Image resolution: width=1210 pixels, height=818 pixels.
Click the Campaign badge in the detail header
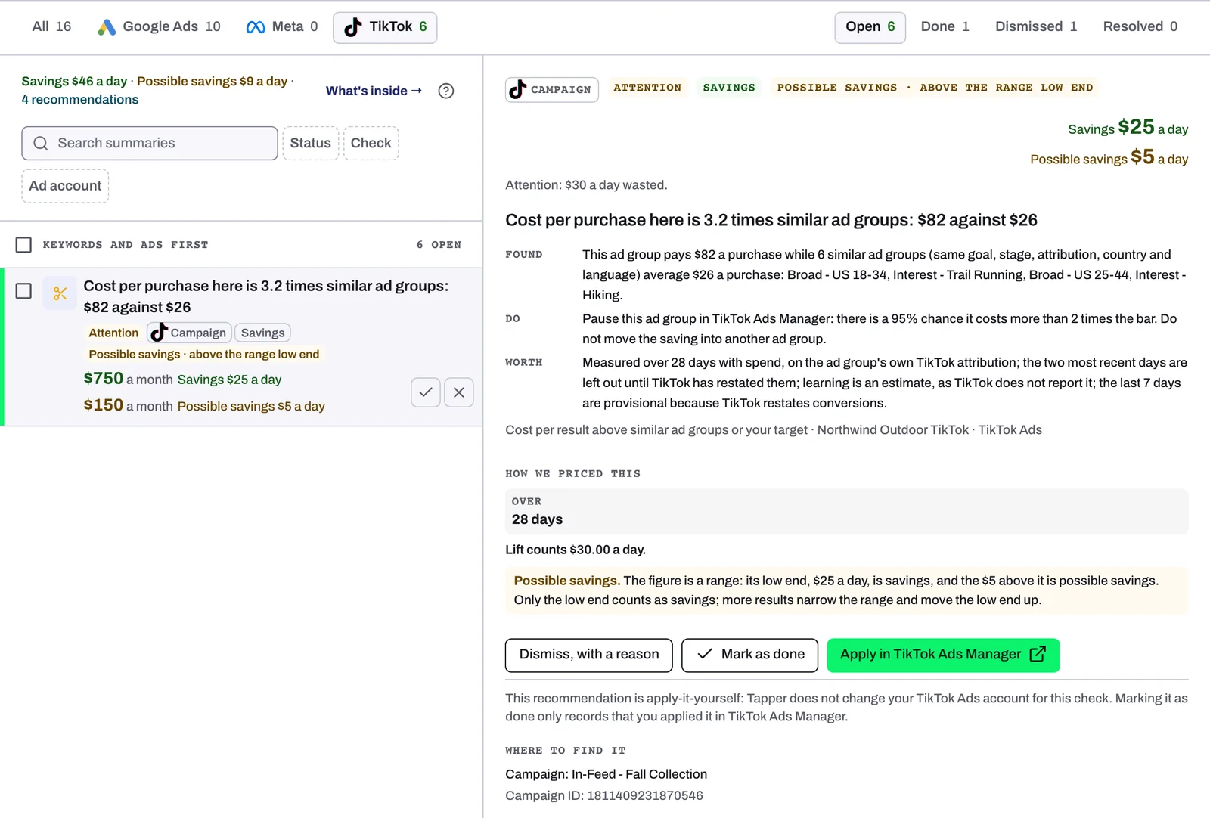pos(552,89)
